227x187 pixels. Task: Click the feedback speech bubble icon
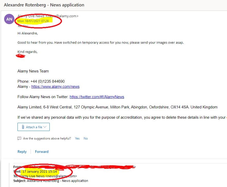pyautogui.click(x=19, y=138)
